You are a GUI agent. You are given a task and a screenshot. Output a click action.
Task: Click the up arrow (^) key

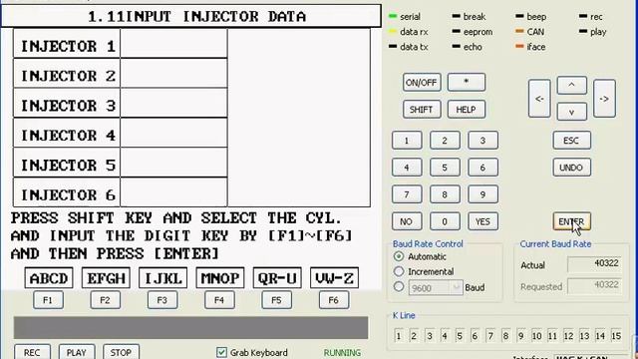(571, 85)
